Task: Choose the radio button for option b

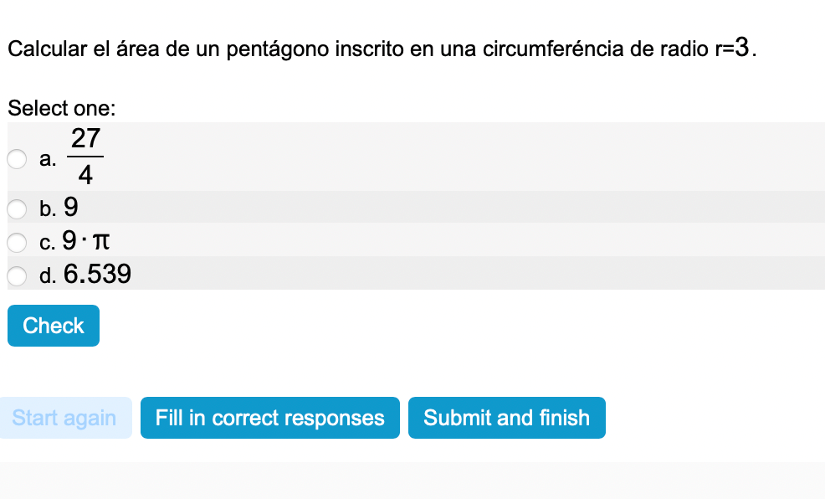Action: pyautogui.click(x=18, y=208)
